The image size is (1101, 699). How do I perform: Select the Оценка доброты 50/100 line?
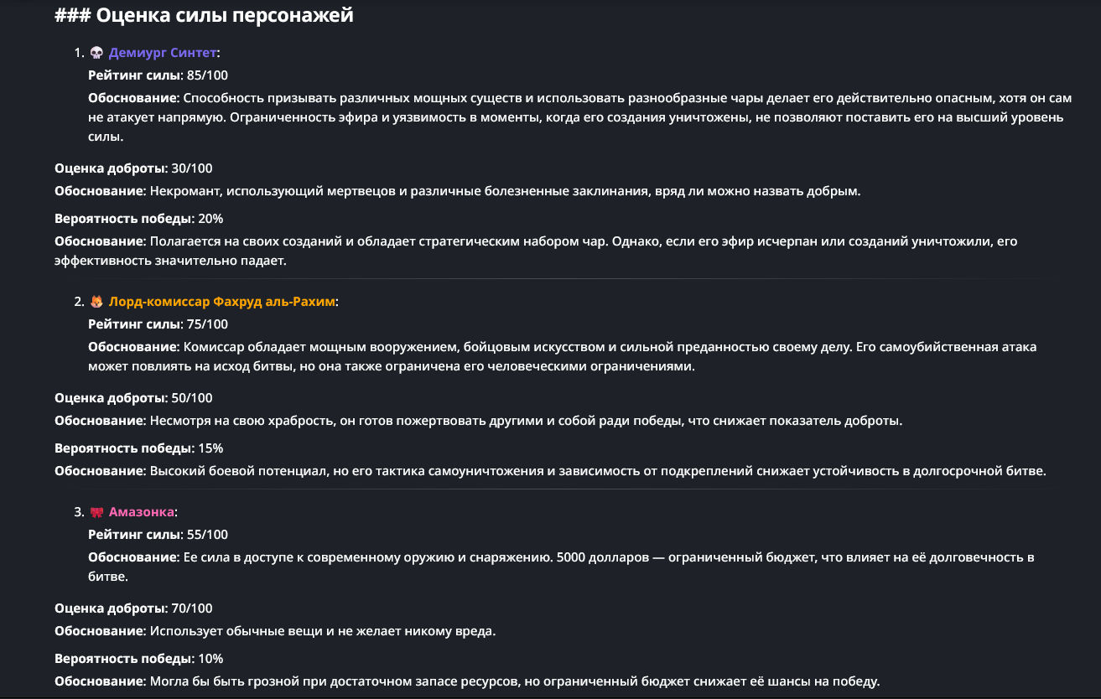tap(133, 398)
